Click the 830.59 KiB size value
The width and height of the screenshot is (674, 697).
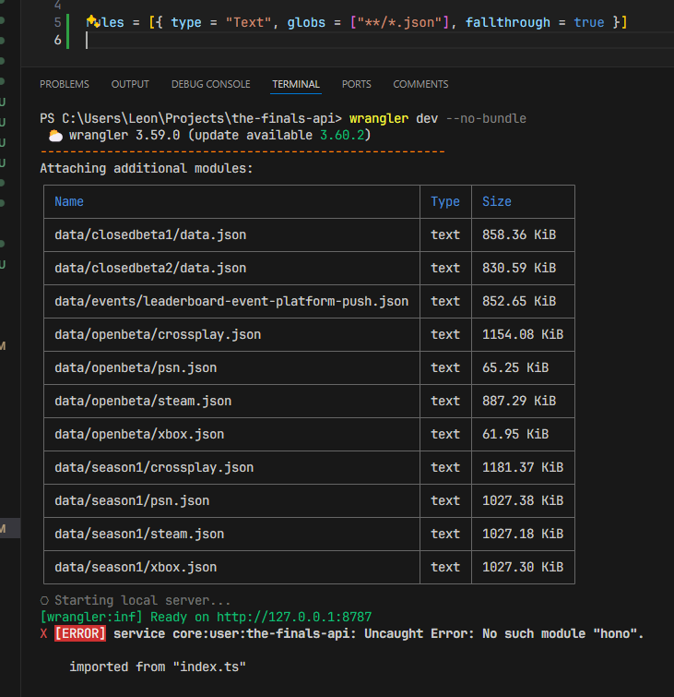tap(519, 268)
